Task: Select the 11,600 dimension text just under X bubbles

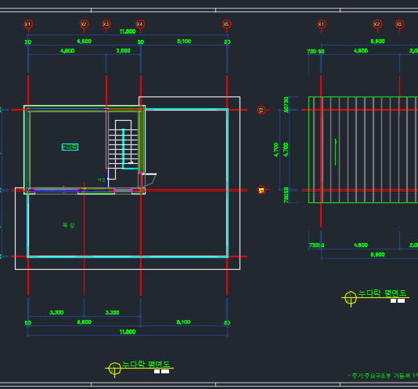Action: pos(128,31)
